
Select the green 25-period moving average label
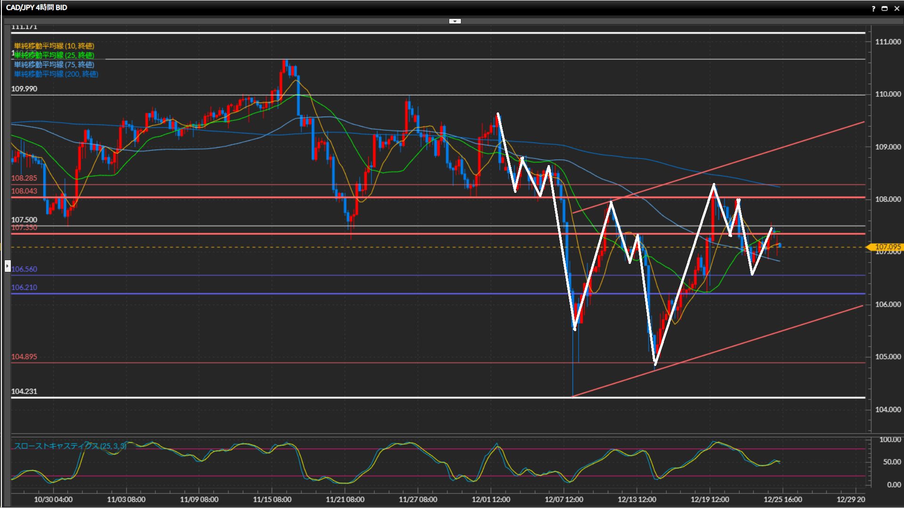(x=54, y=55)
